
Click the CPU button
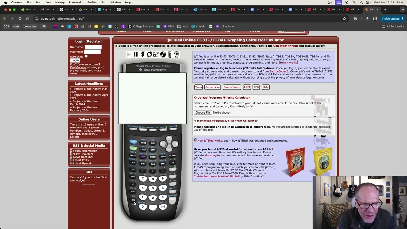pos(256,87)
